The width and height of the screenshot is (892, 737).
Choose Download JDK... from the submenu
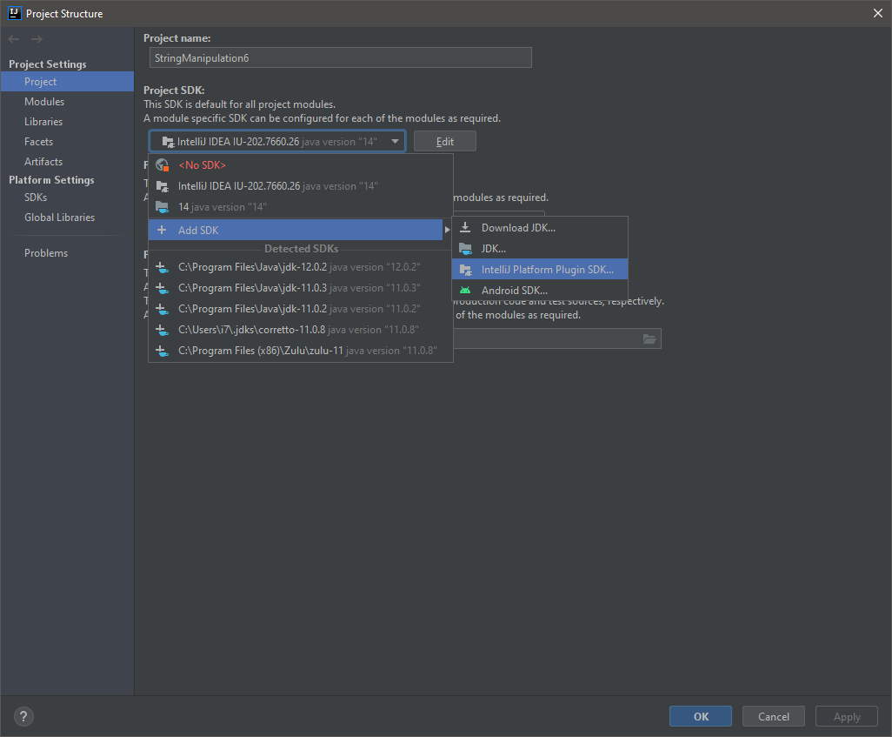pyautogui.click(x=540, y=228)
